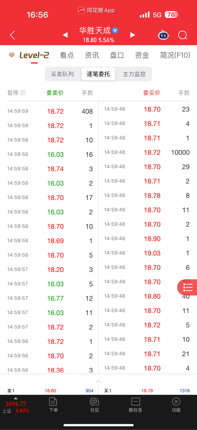Screen dimensions: 197x430
Task: Tap the 买1 price 18.79
Action: (x=147, y=391)
